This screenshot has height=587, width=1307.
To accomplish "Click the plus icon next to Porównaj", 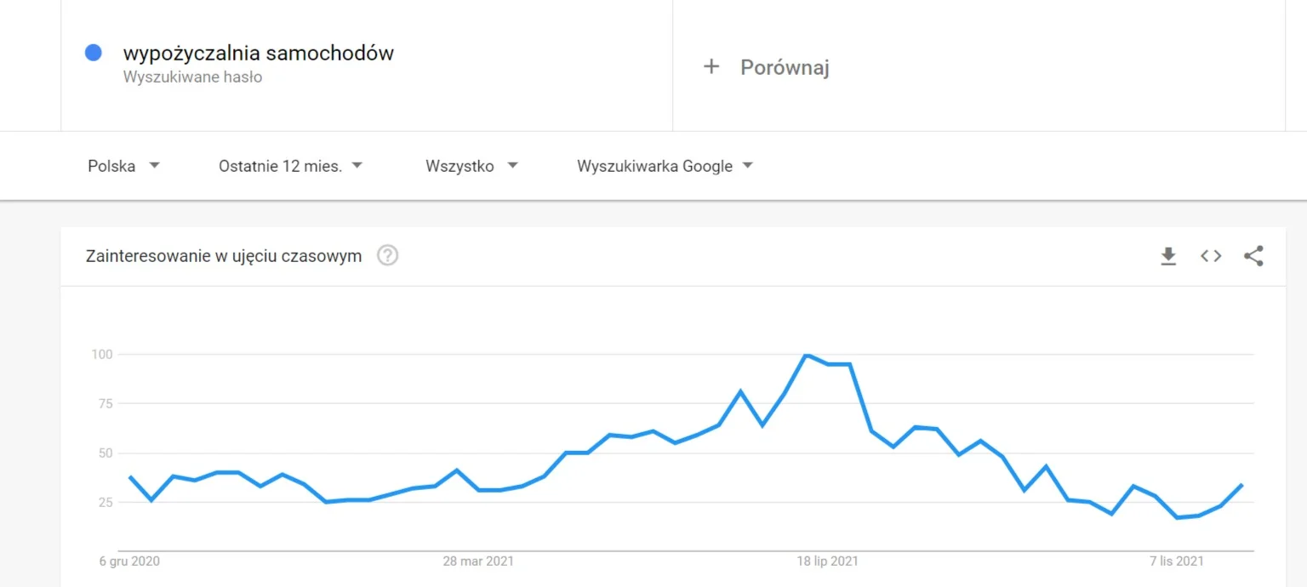I will point(711,66).
